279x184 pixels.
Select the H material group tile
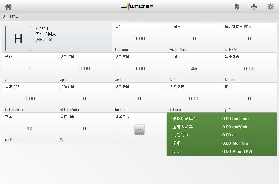pyautogui.click(x=18, y=38)
